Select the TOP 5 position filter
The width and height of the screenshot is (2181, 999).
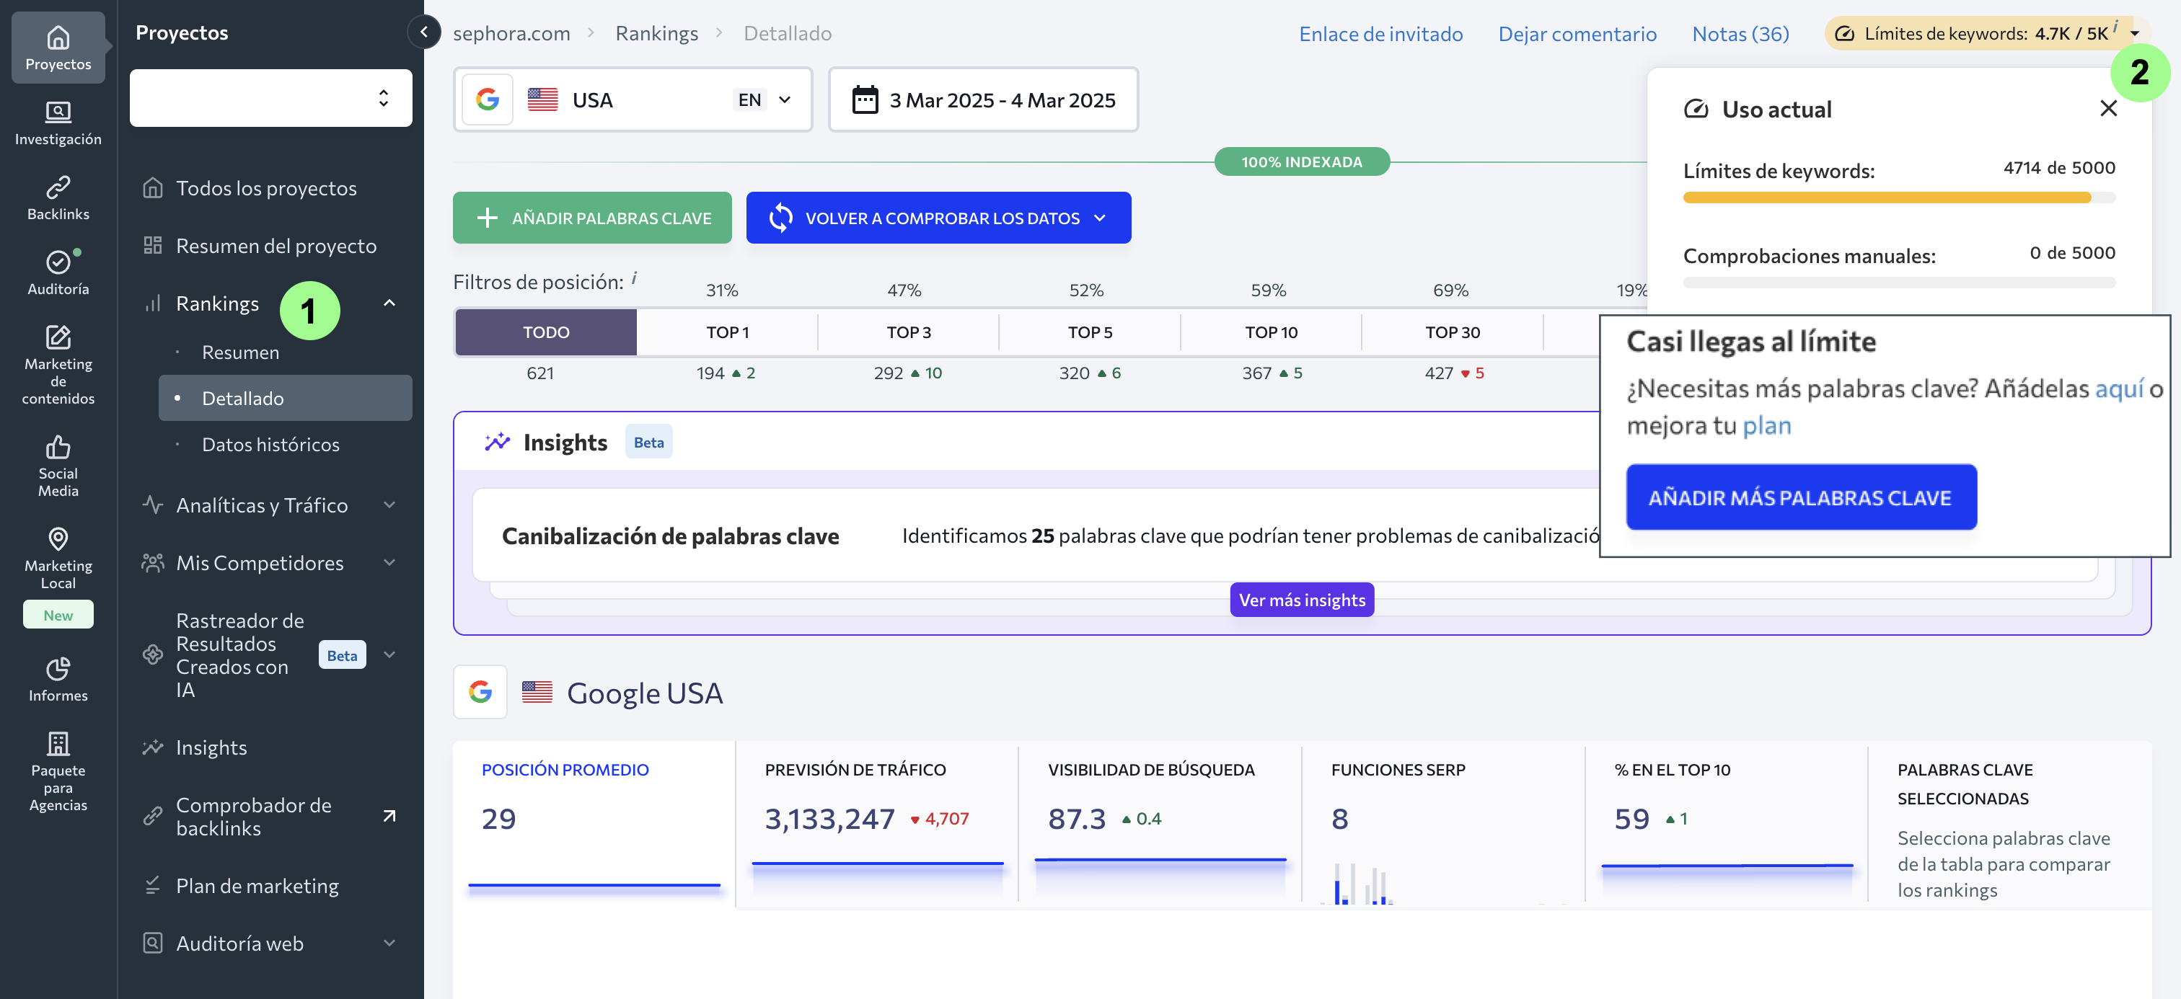coord(1090,332)
